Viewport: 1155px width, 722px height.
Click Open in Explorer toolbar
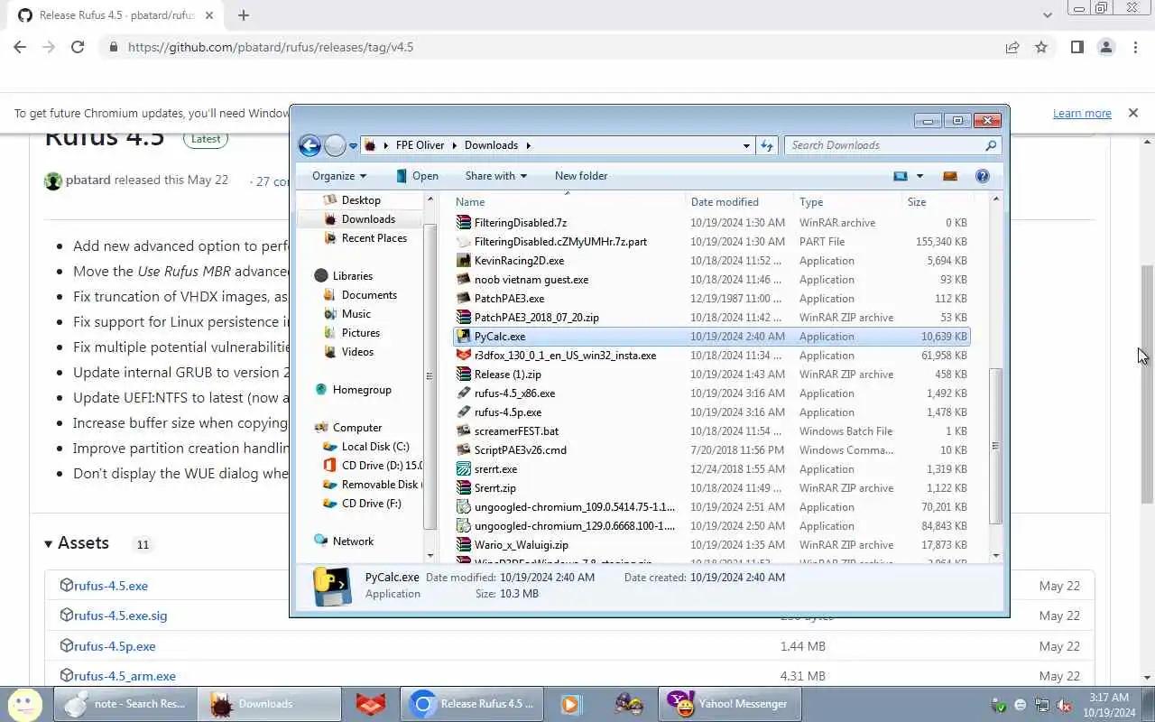click(417, 176)
